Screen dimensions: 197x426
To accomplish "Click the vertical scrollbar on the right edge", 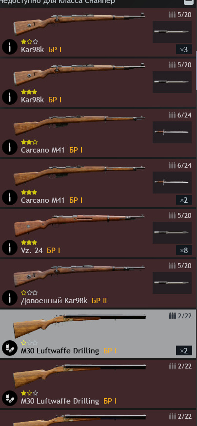I will click(x=196, y=71).
